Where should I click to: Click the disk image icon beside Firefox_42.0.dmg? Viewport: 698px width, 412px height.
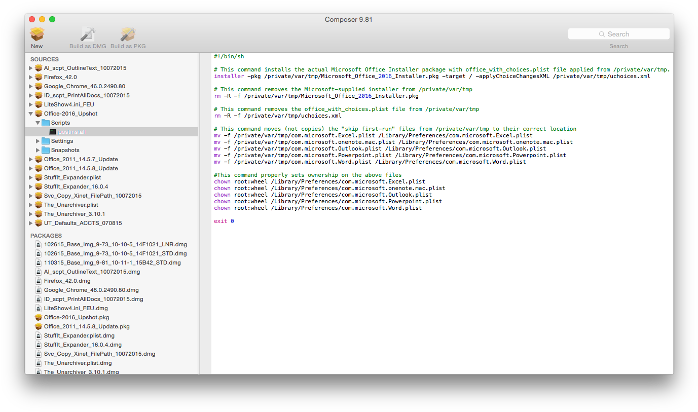(x=39, y=280)
